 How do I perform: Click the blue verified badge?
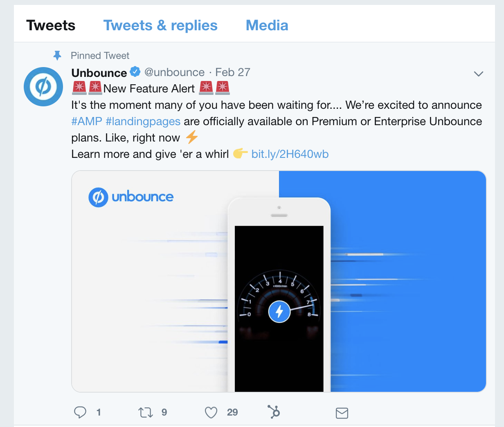tap(135, 72)
